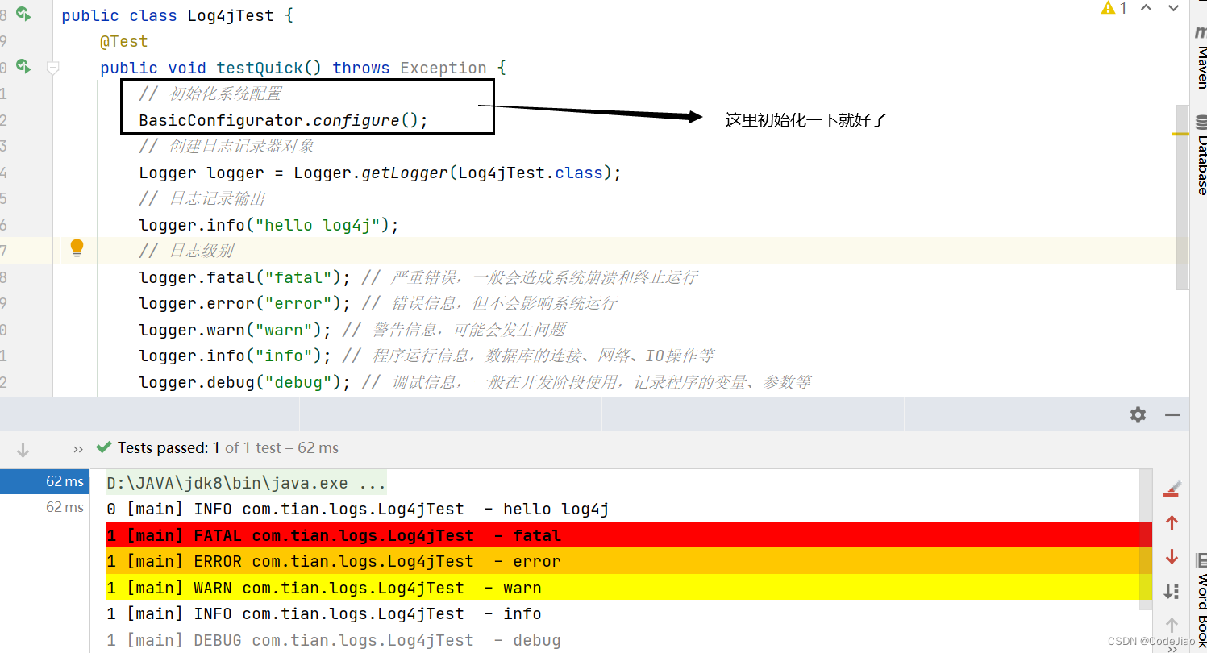Viewport: 1207px width, 653px height.
Task: Click the @Test annotation in the editor
Action: (x=123, y=41)
